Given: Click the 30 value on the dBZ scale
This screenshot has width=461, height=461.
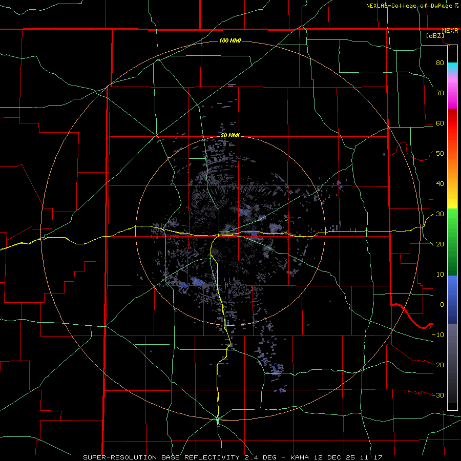Looking at the screenshot, I should tap(440, 214).
